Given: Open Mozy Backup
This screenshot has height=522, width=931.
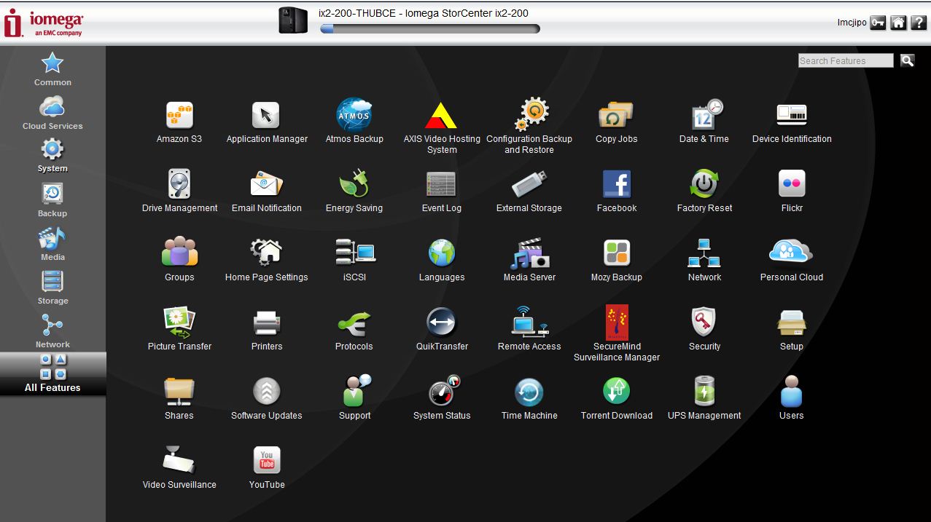Looking at the screenshot, I should tap(617, 260).
